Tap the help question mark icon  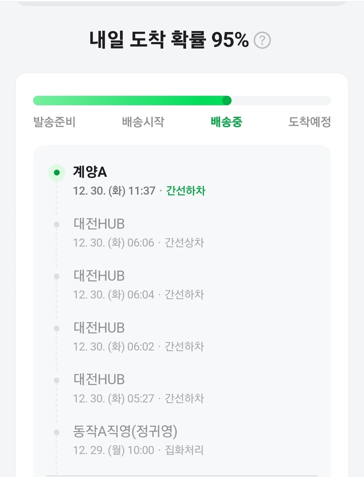(x=262, y=40)
